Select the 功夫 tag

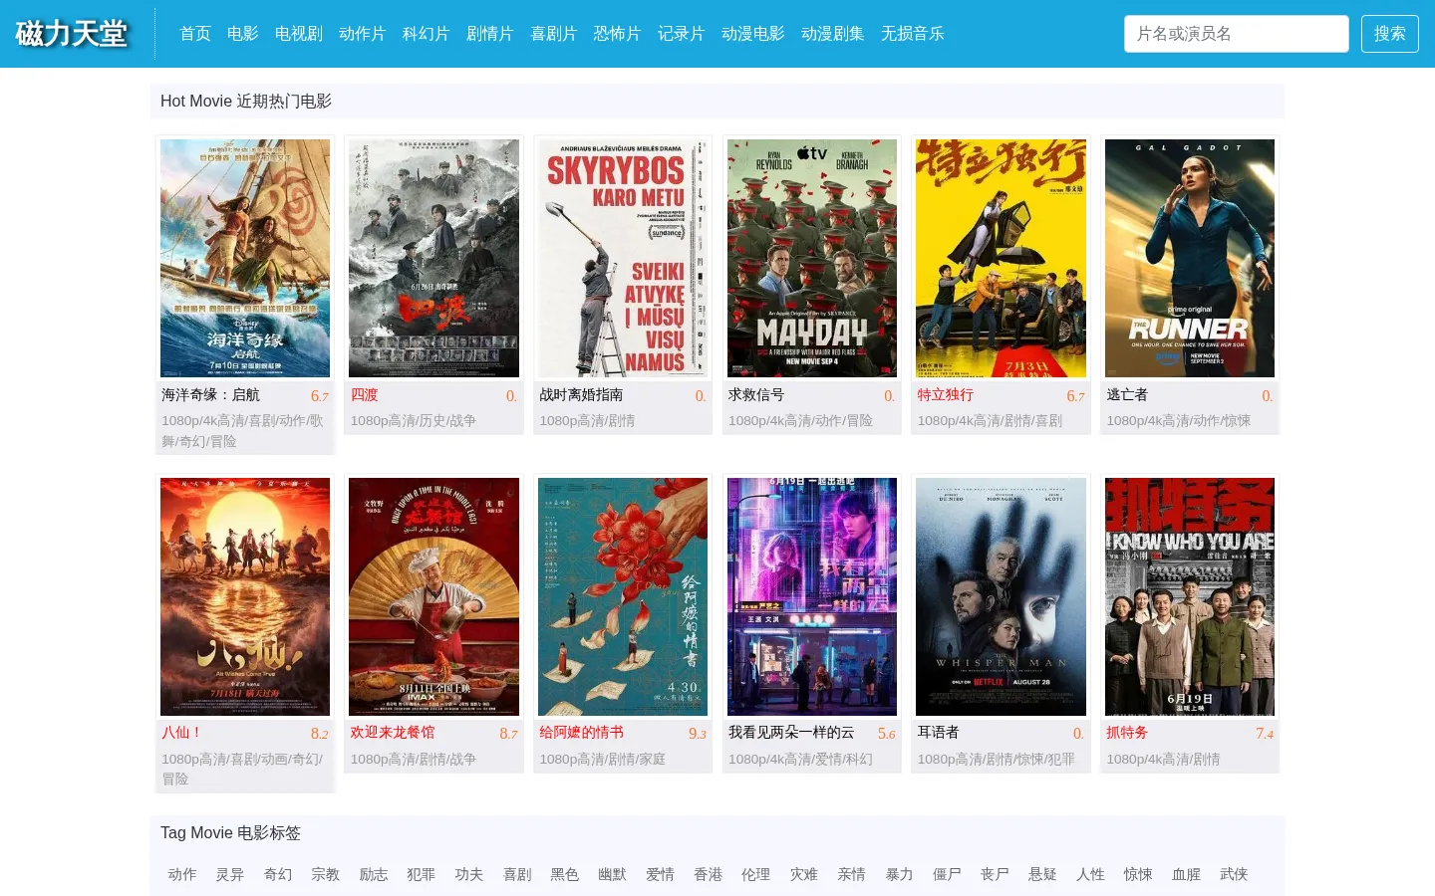(469, 874)
